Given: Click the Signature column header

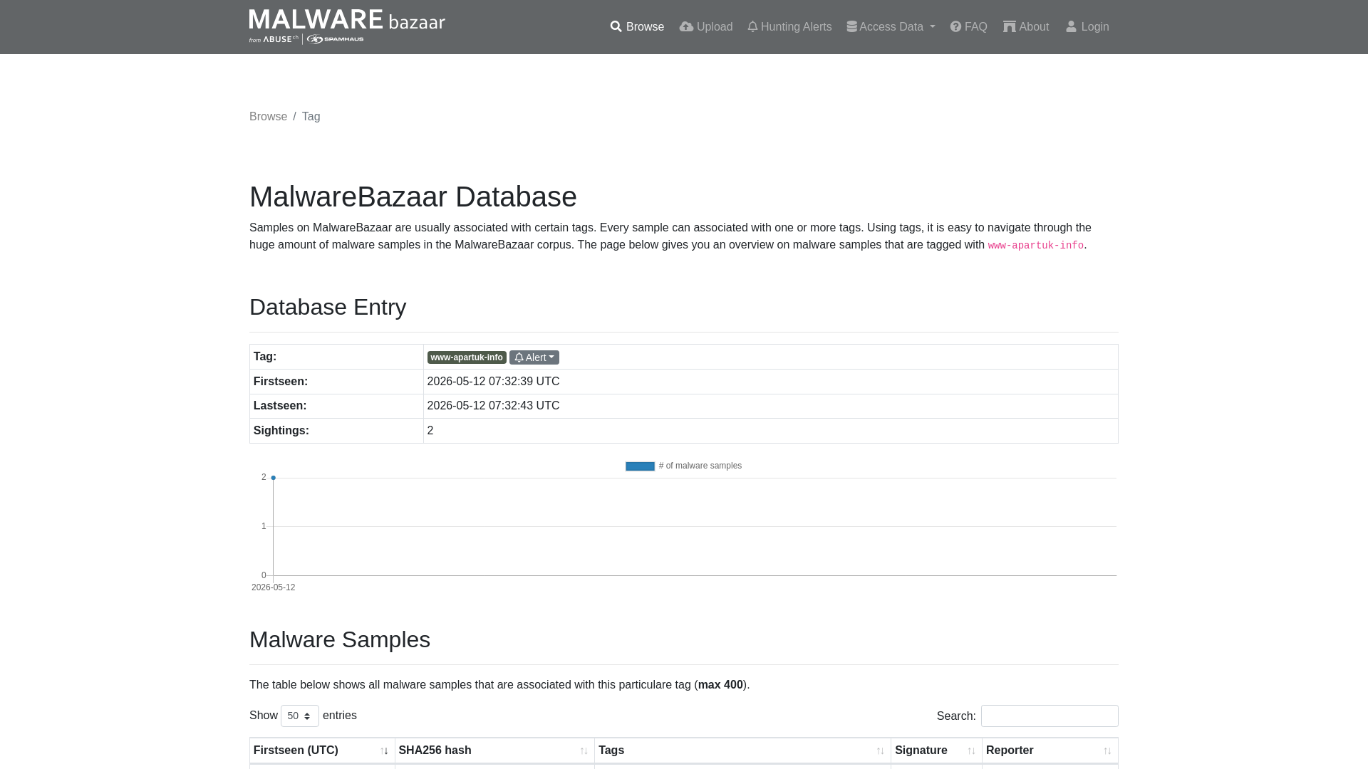Looking at the screenshot, I should (936, 750).
